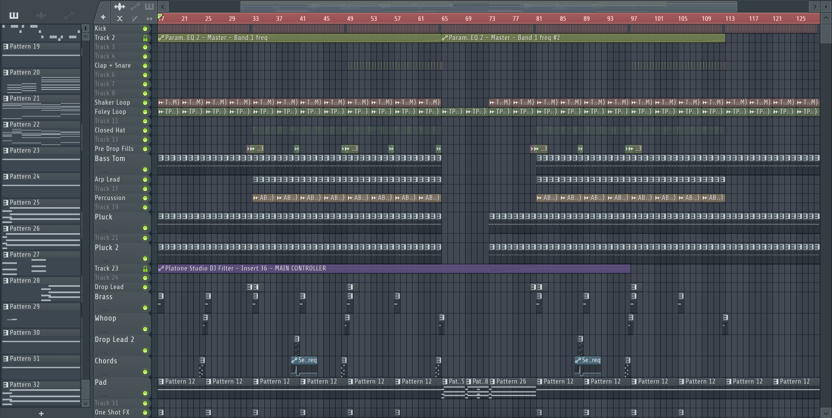Click the playlist vertical scrollbar thumb
The image size is (832, 418).
(x=826, y=34)
